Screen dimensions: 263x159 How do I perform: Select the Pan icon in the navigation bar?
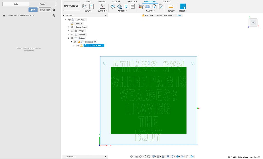click(140, 156)
